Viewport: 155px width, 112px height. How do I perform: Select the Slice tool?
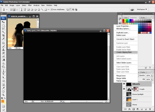pos(3,39)
